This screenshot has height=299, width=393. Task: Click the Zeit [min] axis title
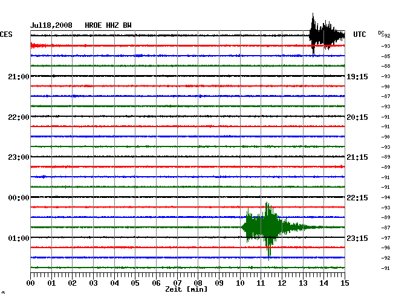[186, 289]
